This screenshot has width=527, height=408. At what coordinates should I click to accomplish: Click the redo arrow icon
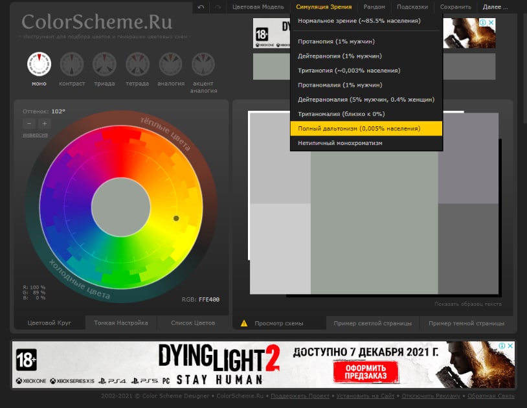pos(218,7)
